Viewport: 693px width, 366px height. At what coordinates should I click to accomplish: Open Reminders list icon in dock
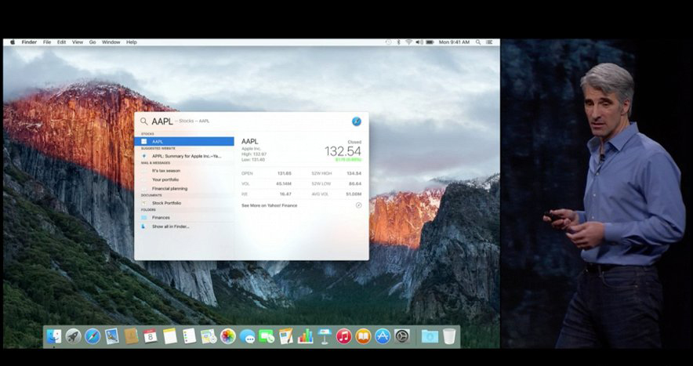pyautogui.click(x=189, y=336)
